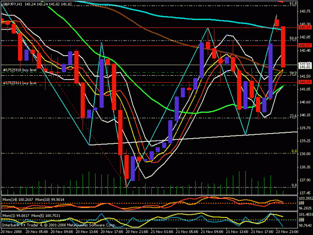
Task: Click the Mom(5) 100.7531 indicator label
Action: click(46, 215)
